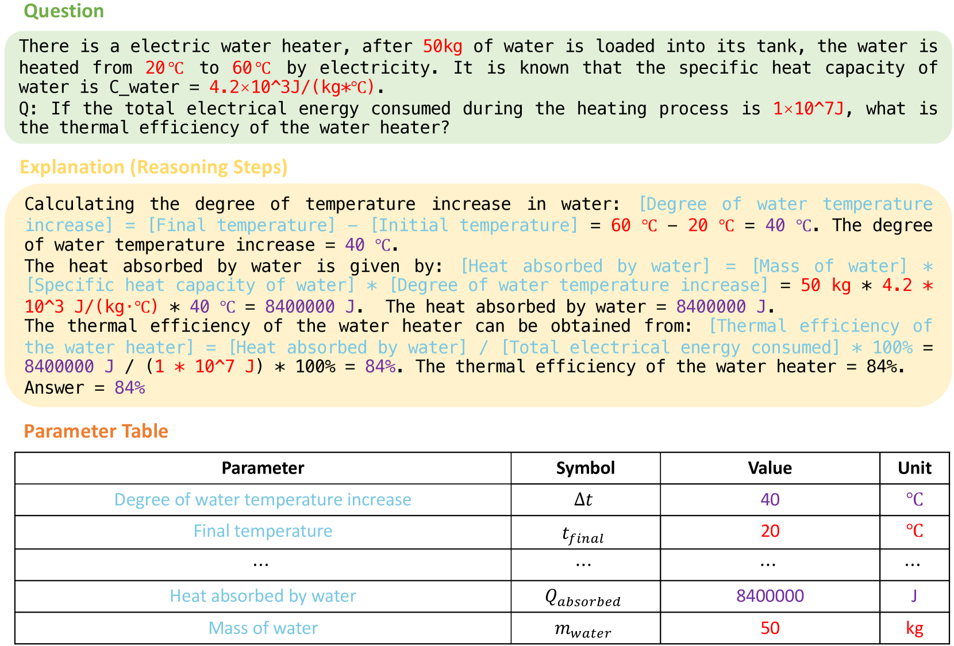The height and width of the screenshot is (646, 954).
Task: Click 'Heat absorbed by water' in the parameter table
Action: tap(263, 596)
